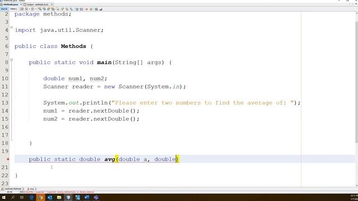The height and width of the screenshot is (201, 358).
Task: Open File Explorer from the taskbar
Action: (x=59, y=198)
